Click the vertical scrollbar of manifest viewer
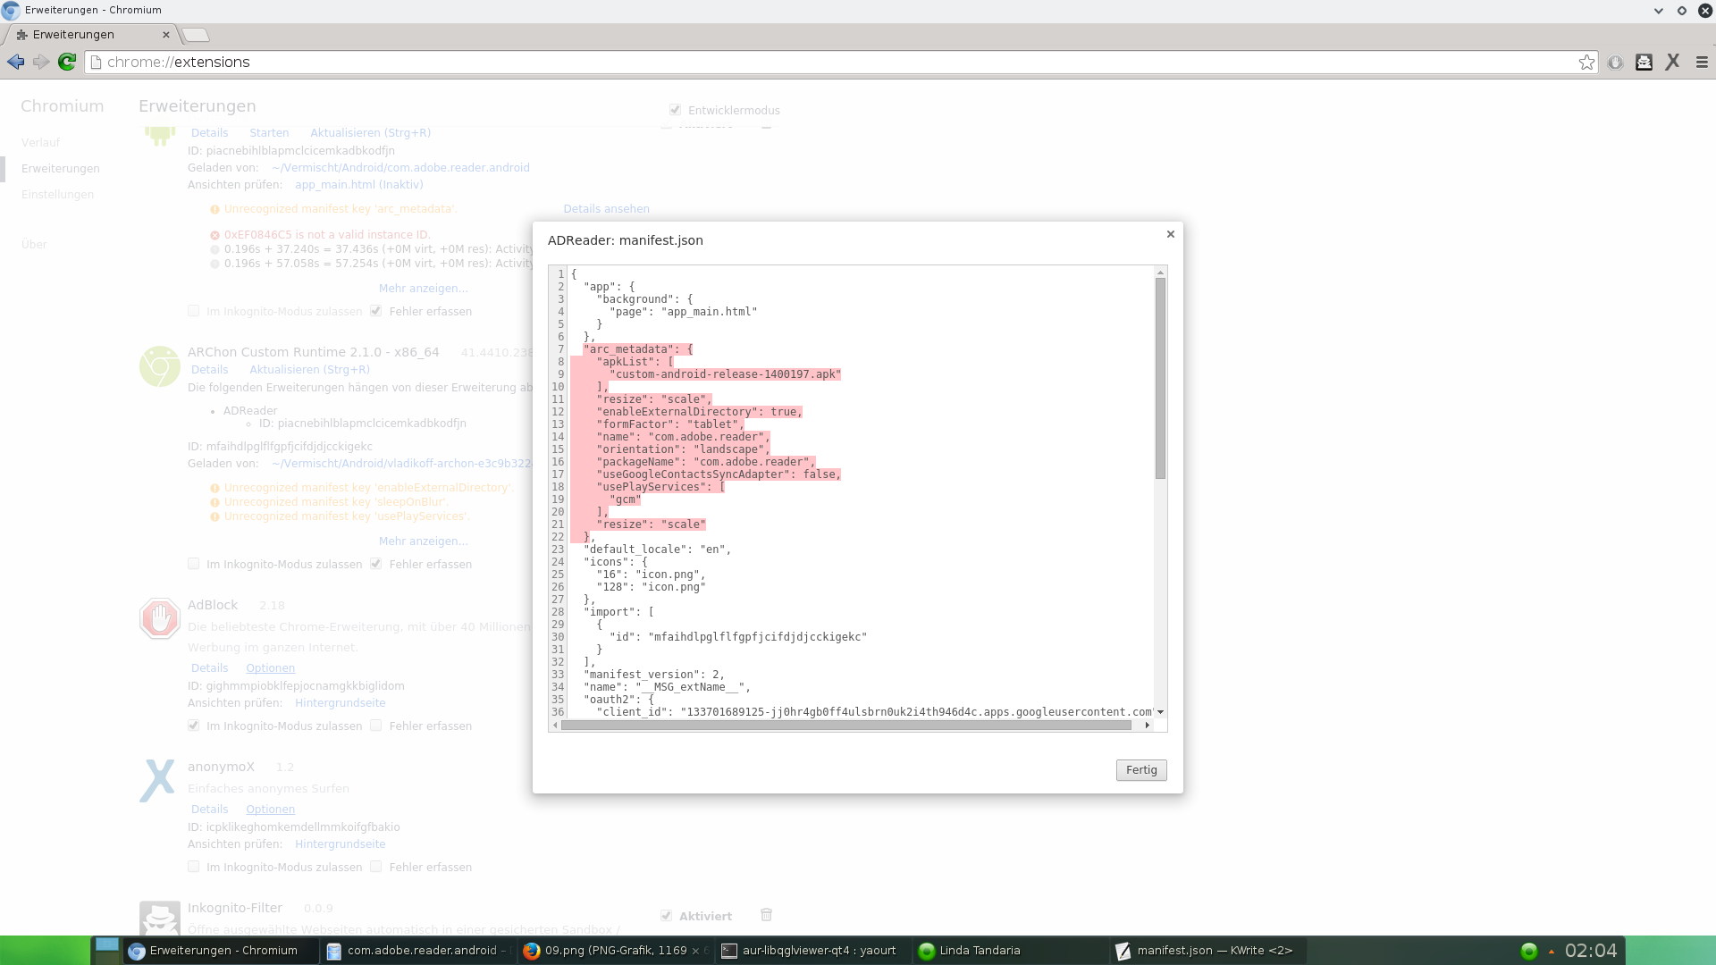Image resolution: width=1716 pixels, height=965 pixels. [1160, 379]
